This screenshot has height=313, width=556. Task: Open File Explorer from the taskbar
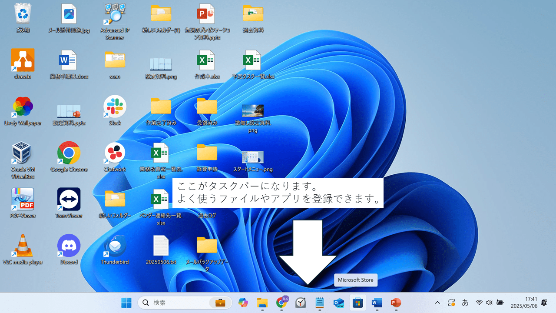(262, 303)
